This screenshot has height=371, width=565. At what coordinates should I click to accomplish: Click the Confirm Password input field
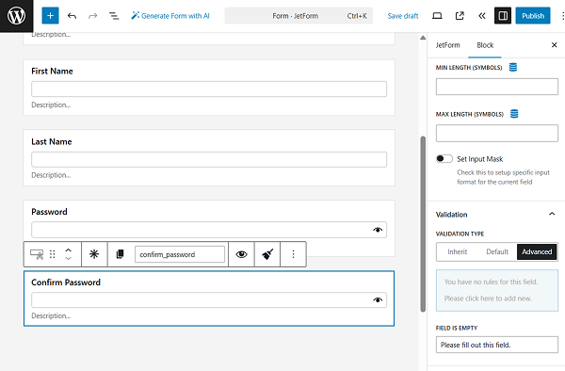[x=209, y=300]
